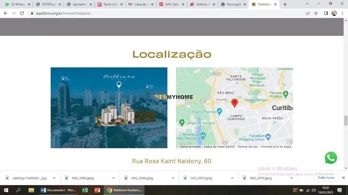Click the battery icon in system tray
348x195 pixels.
click(x=301, y=190)
